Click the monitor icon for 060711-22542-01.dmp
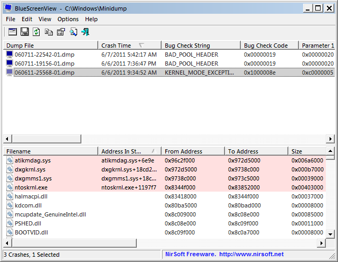Image resolution: width=338 pixels, height=262 pixels. coord(10,55)
